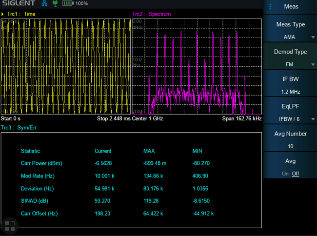Click the yellow Trc1 active trace arrow
317x236 pixels.
click(3, 14)
